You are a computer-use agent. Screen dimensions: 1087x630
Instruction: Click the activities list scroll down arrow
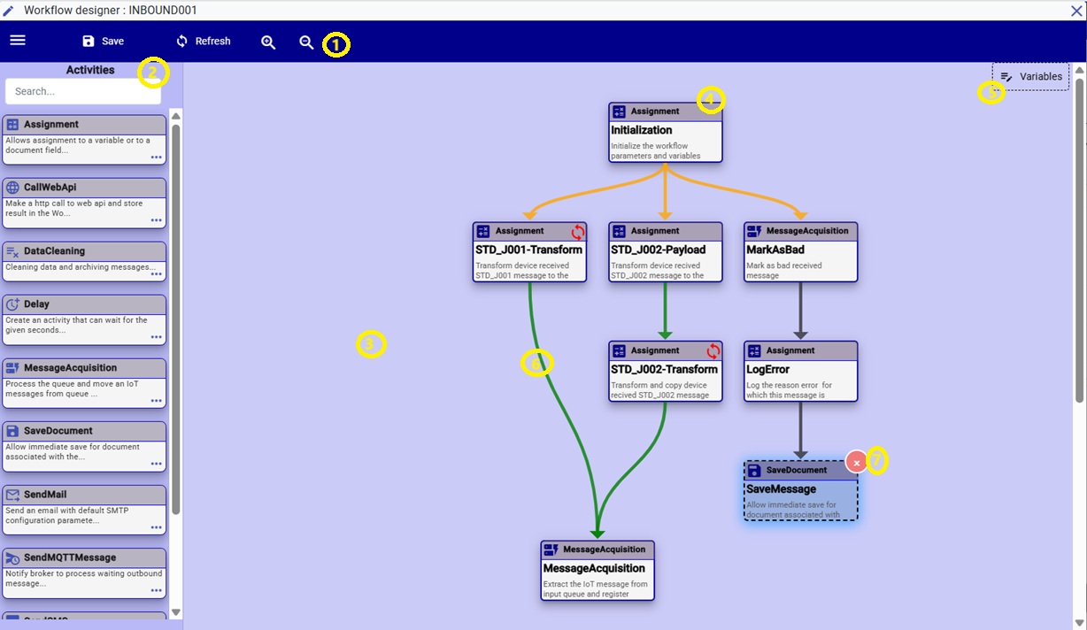point(175,612)
